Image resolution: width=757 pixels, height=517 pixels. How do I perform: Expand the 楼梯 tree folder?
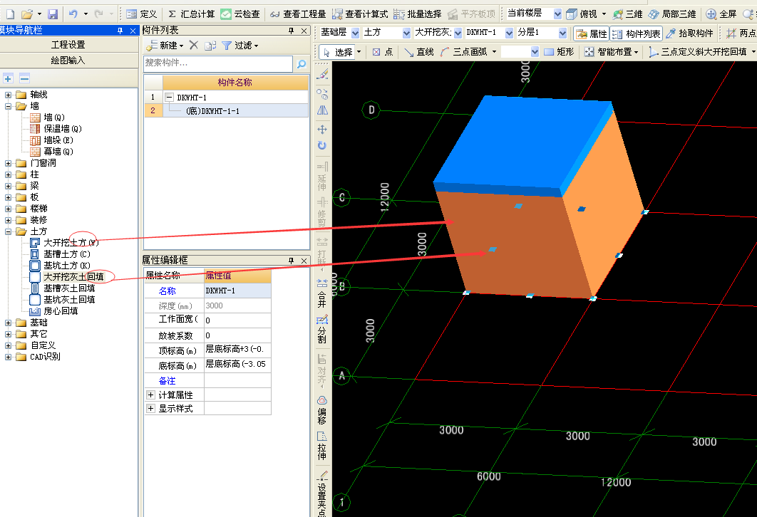point(9,209)
